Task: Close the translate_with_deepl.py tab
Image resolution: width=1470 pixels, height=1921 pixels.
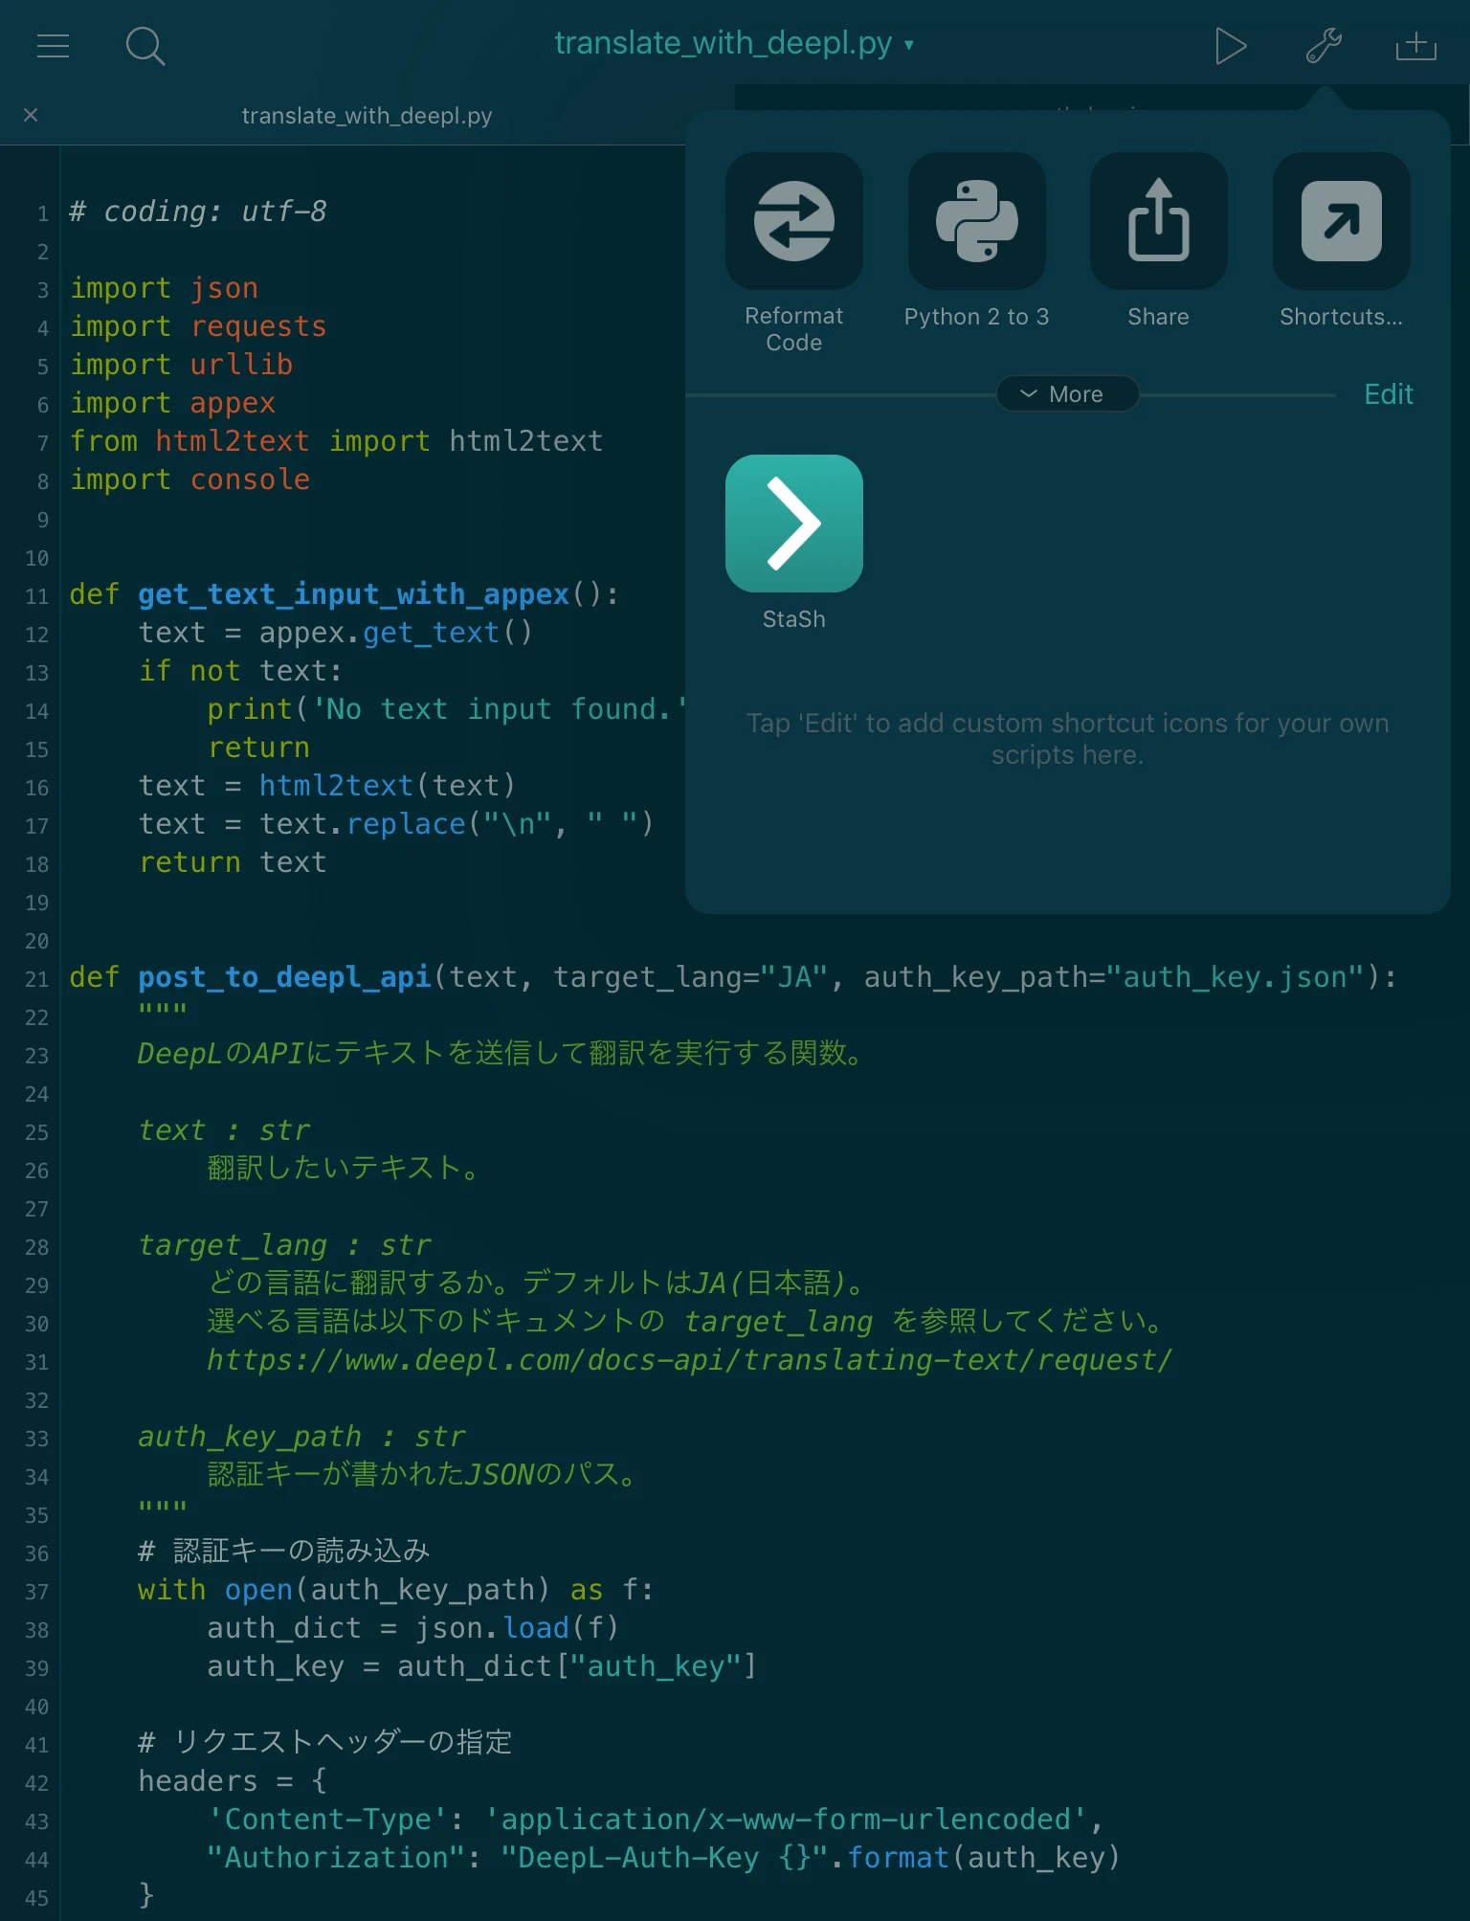Action: [31, 115]
